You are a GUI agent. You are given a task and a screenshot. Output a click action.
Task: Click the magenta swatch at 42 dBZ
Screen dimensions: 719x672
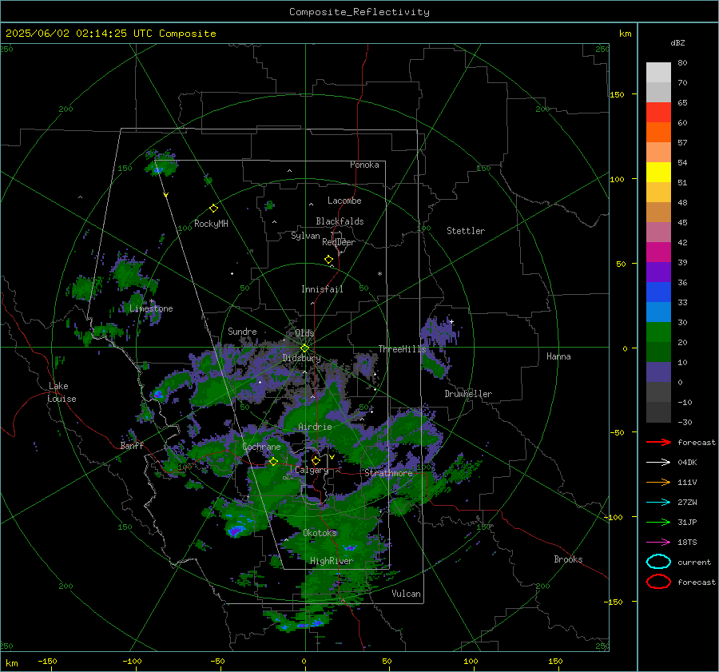tap(658, 252)
